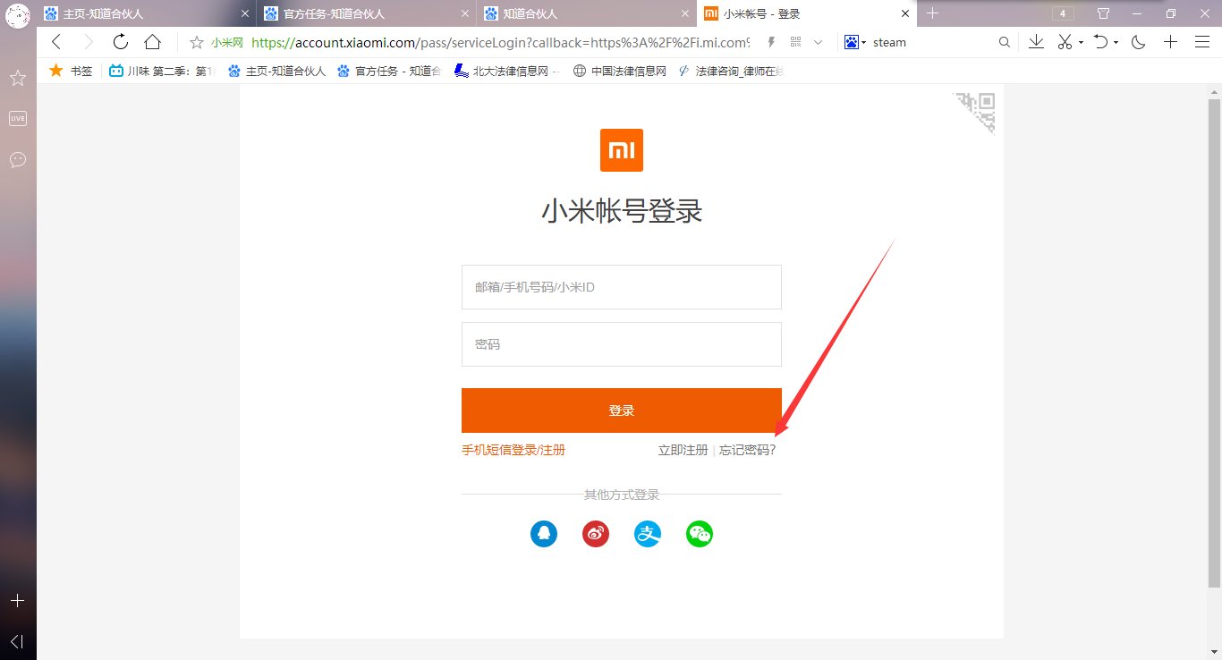Image resolution: width=1222 pixels, height=660 pixels.
Task: Select the WeChat login icon
Action: tap(700, 534)
